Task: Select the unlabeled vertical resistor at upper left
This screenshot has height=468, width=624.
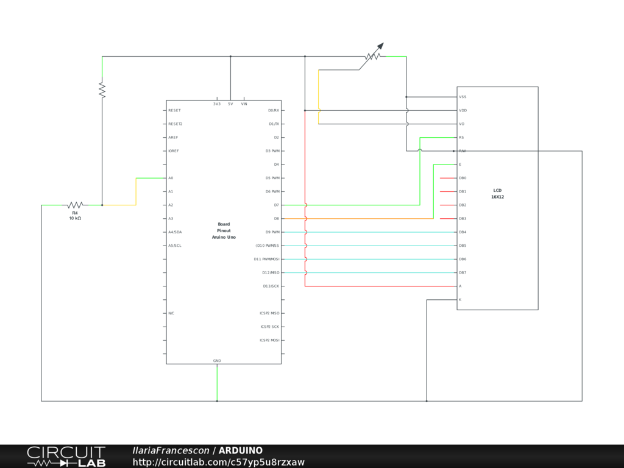Action: click(102, 90)
